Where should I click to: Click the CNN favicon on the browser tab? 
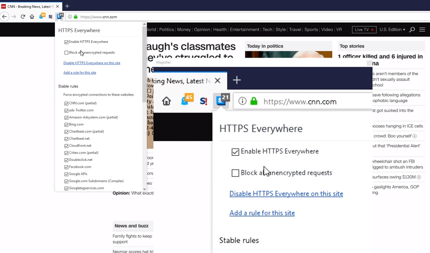[4, 6]
